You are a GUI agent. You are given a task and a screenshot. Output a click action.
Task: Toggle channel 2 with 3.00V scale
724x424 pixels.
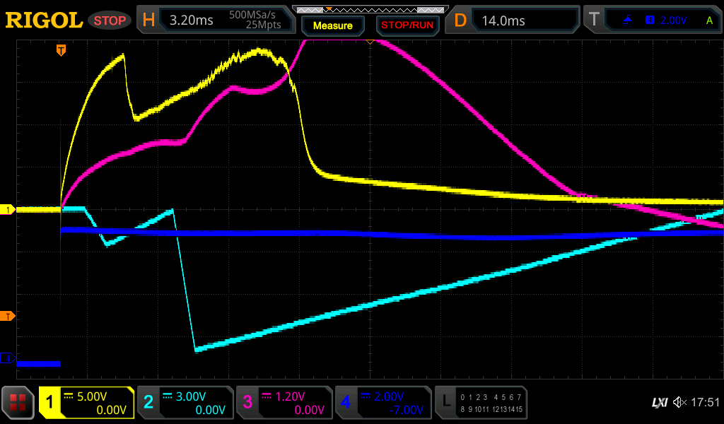185,403
